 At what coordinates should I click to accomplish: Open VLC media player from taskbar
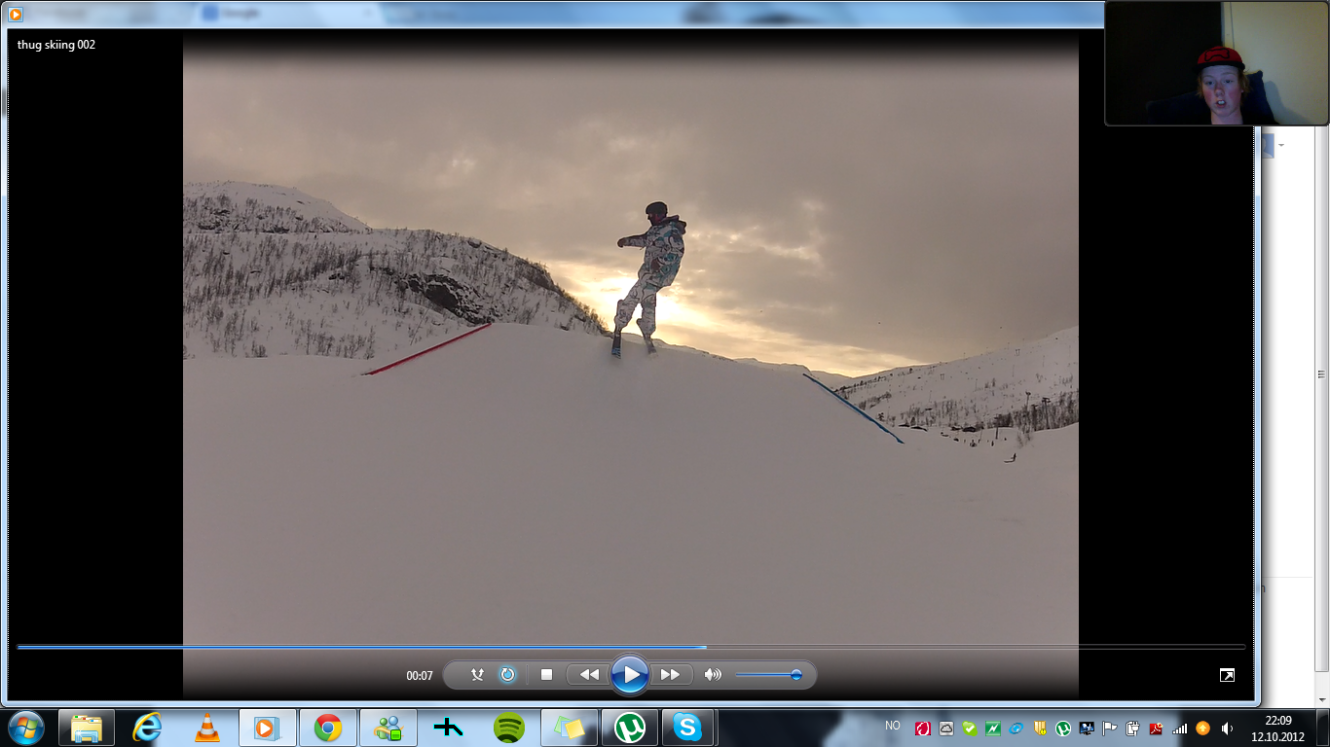click(x=207, y=728)
